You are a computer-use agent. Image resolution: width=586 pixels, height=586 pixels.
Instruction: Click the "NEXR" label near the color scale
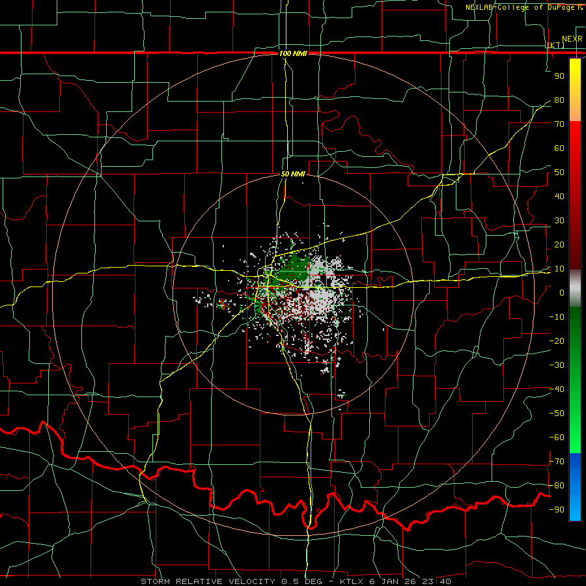[x=572, y=39]
